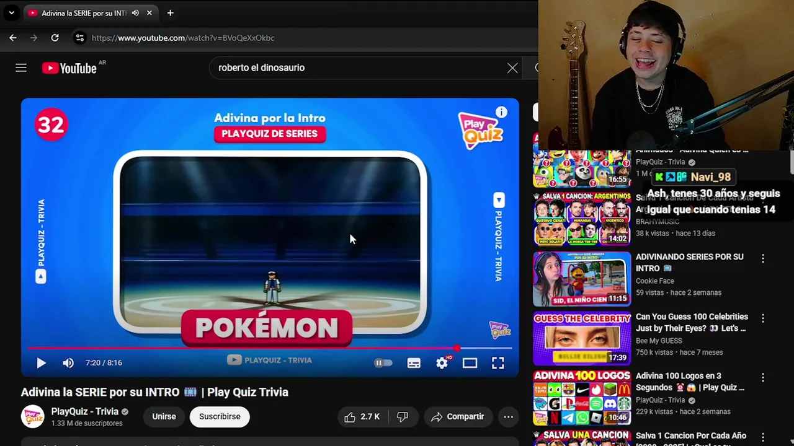Like the video with thumbs up 2.7 K
This screenshot has height=446, width=794.
[x=362, y=417]
